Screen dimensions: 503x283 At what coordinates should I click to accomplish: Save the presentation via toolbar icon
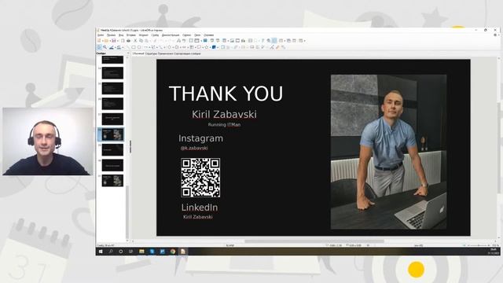[113, 41]
